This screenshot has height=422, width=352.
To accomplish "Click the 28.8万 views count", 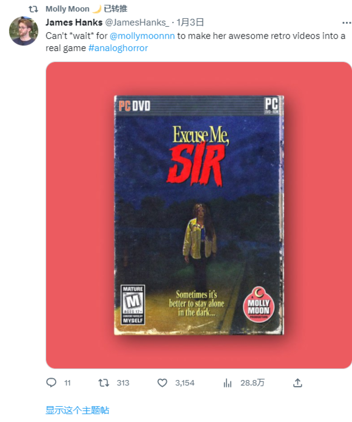I will [252, 383].
